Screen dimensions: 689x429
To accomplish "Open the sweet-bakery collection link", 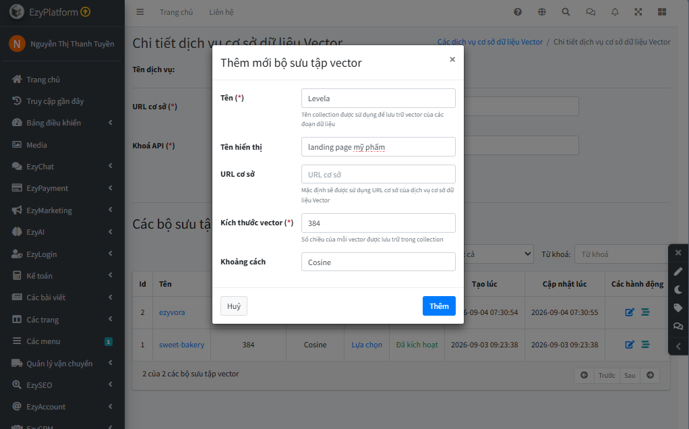I will pyautogui.click(x=181, y=345).
